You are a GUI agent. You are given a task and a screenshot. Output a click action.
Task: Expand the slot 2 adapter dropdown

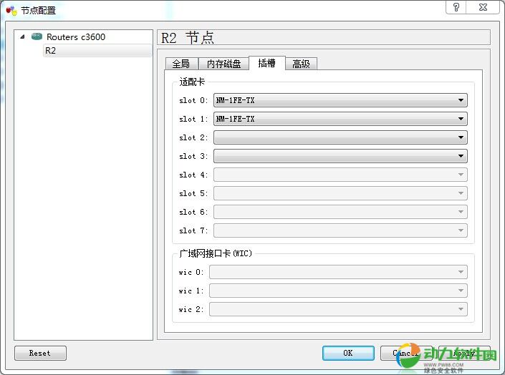(x=340, y=137)
